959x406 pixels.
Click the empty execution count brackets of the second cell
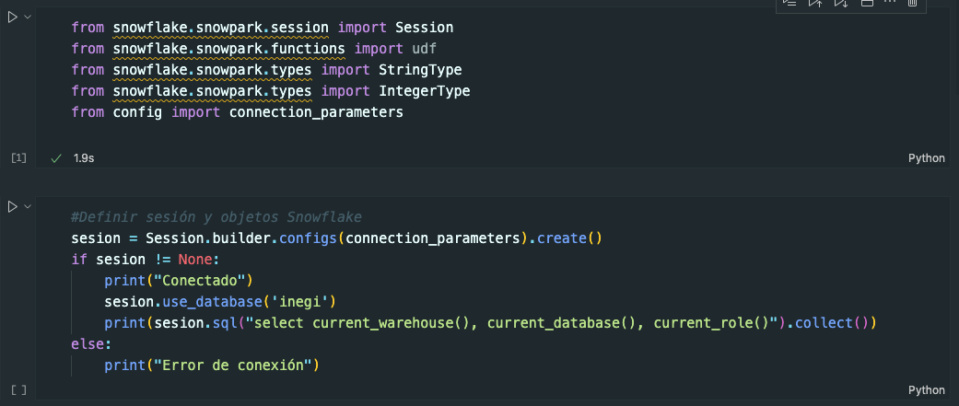click(18, 390)
